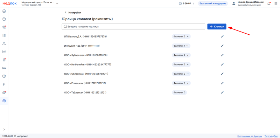Edit ООО «Таблетка» with pencil icon

222,92
